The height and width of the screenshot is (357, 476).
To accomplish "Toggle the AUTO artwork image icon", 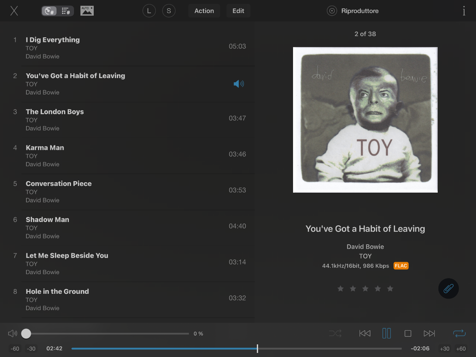I will [87, 11].
